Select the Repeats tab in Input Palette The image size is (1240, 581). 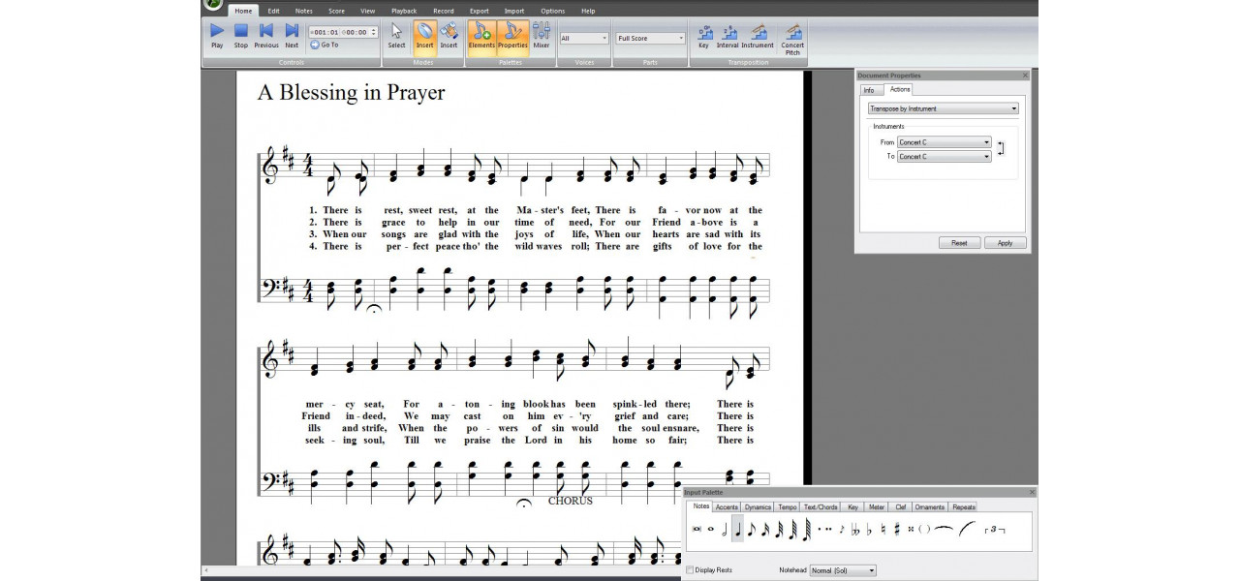tap(964, 506)
